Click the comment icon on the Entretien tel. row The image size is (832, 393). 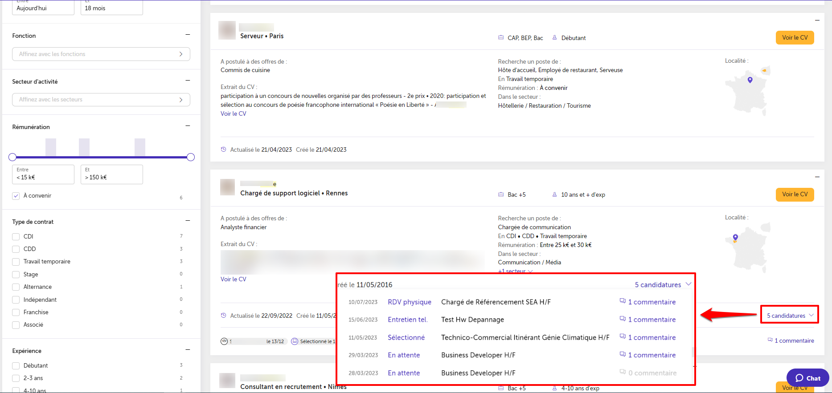pos(623,319)
